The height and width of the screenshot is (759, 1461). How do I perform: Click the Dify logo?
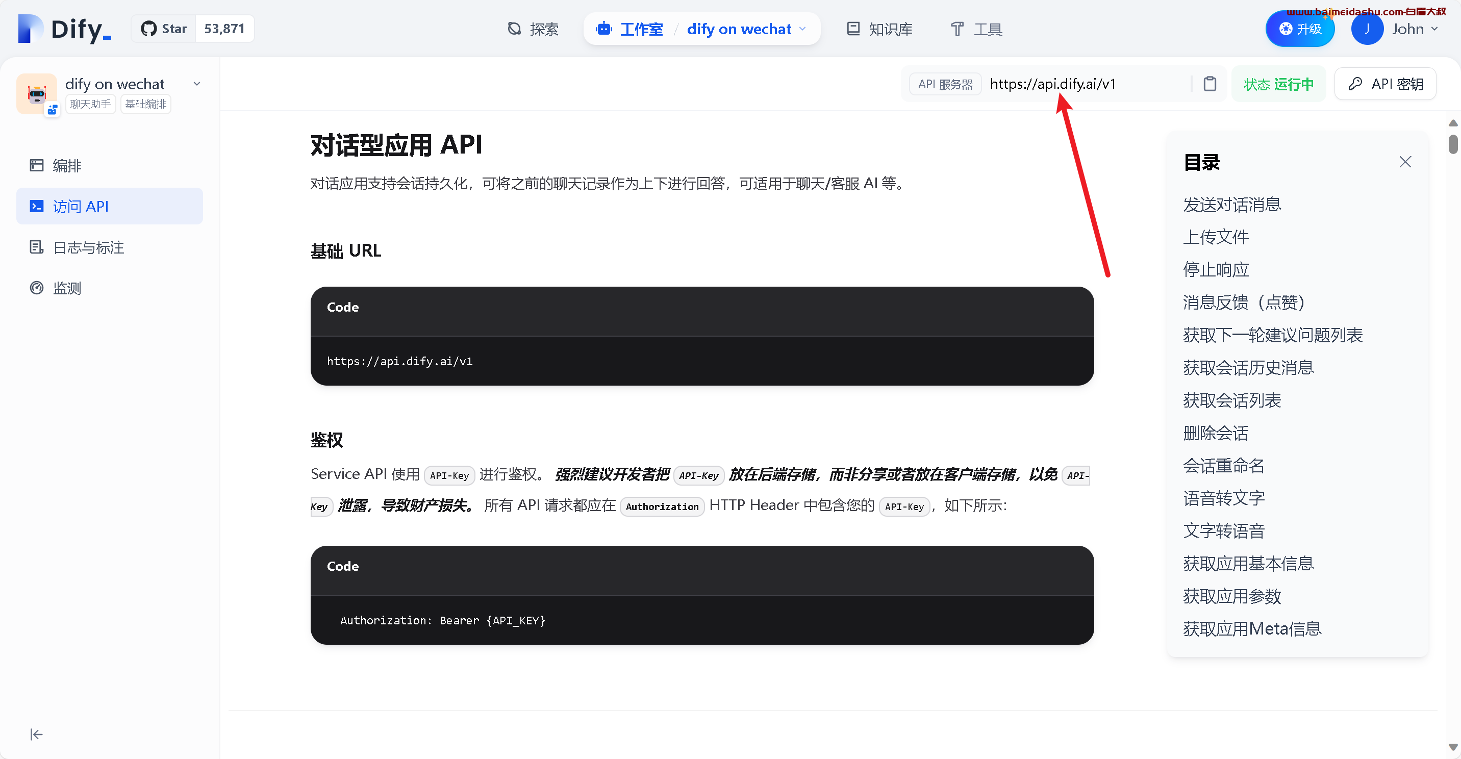pyautogui.click(x=64, y=29)
